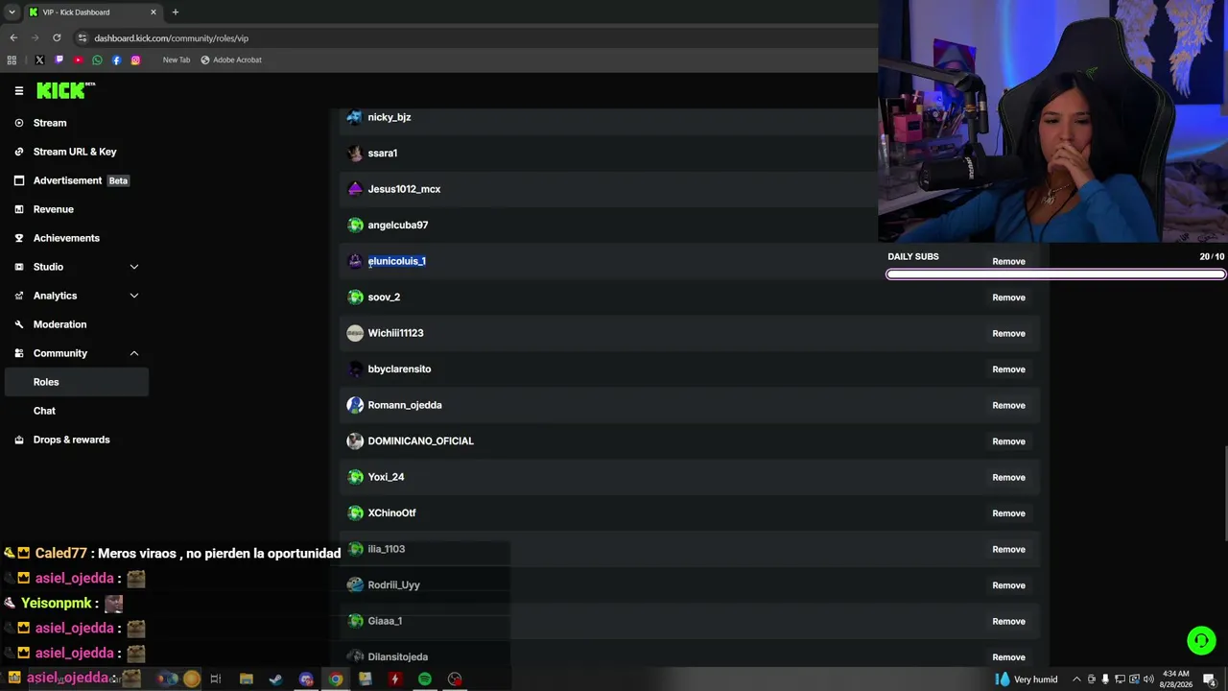Click the microphone tray icon

click(1105, 679)
